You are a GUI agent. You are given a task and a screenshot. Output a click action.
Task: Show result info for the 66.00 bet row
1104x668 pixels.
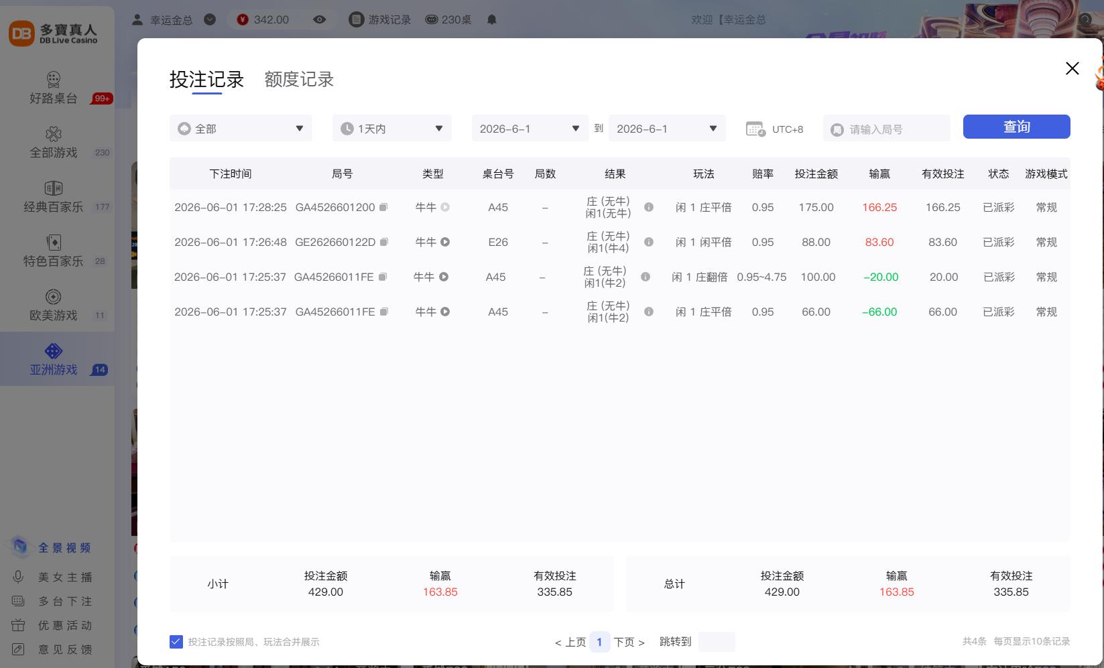coord(649,312)
